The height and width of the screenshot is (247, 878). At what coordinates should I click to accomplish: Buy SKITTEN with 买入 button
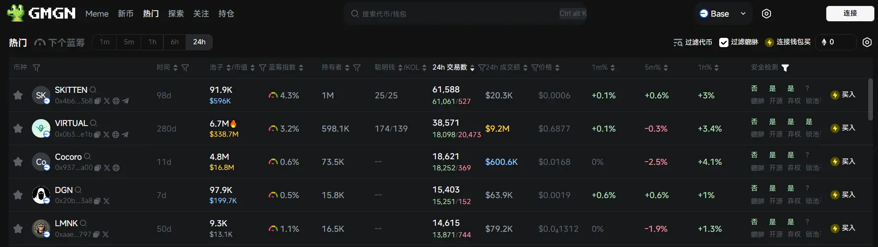coord(843,95)
